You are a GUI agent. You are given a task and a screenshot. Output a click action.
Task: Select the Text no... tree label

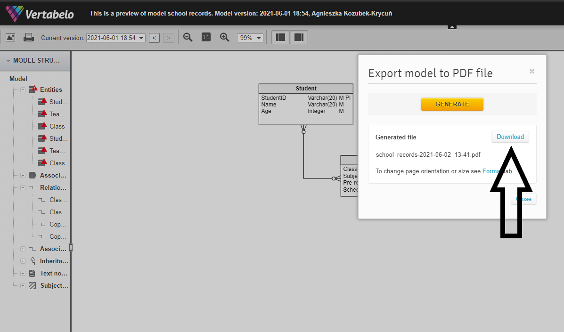(54, 274)
